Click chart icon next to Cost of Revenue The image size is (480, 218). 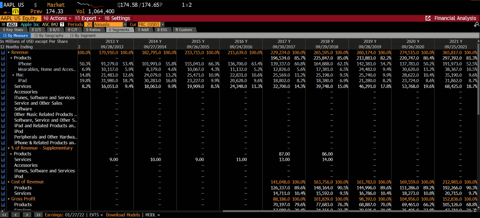pyautogui.click(x=3, y=182)
